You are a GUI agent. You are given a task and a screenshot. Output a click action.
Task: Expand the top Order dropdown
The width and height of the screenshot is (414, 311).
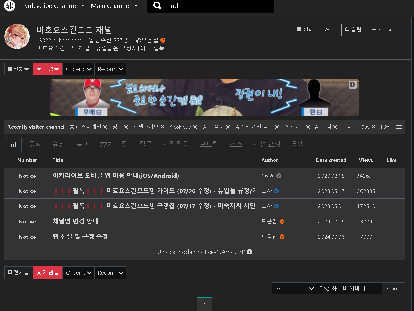click(78, 69)
